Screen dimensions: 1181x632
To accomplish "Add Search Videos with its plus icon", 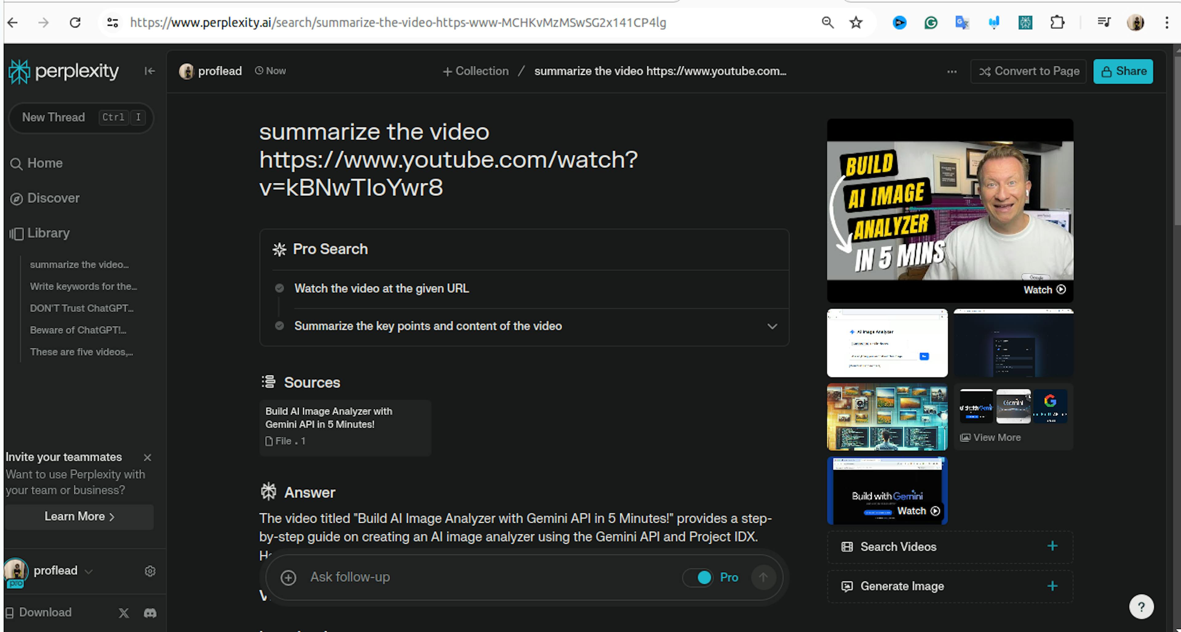I will 1053,546.
